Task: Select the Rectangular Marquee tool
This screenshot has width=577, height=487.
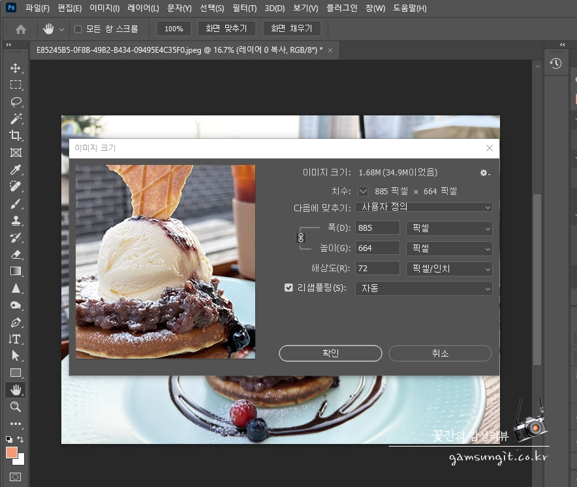Action: [16, 85]
